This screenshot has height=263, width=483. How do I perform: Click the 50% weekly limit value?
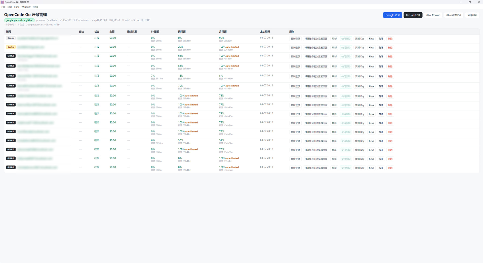[x=181, y=140]
